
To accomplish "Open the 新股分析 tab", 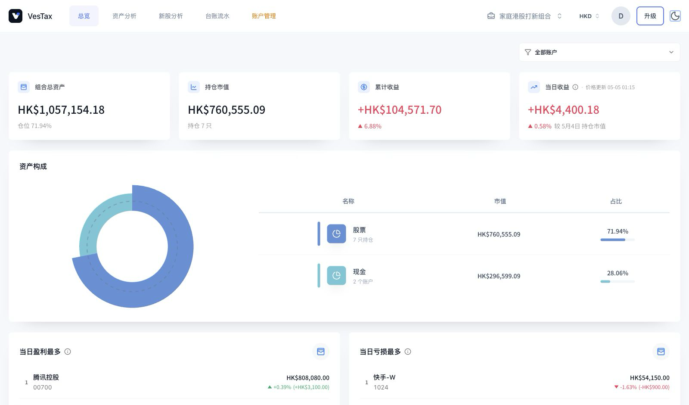I will [171, 16].
